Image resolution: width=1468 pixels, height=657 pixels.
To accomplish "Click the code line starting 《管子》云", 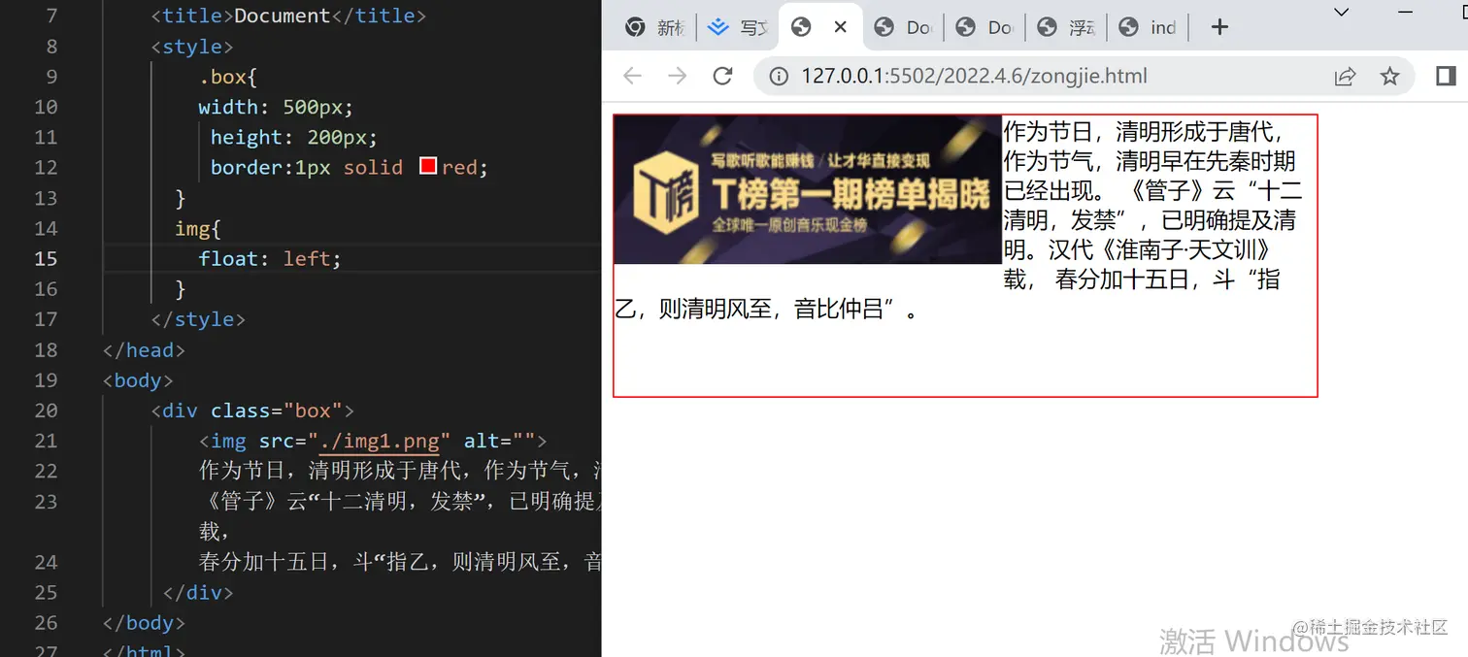I will [x=400, y=502].
